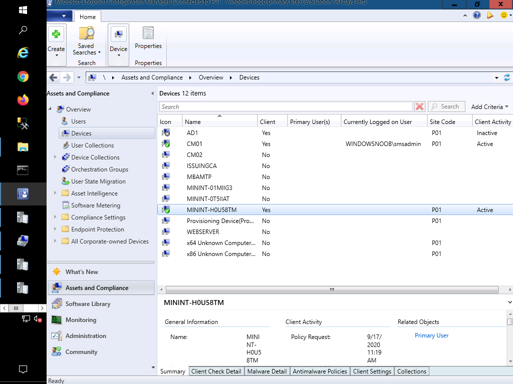Image resolution: width=513 pixels, height=384 pixels.
Task: Open Properties from the ribbon
Action: [148, 38]
